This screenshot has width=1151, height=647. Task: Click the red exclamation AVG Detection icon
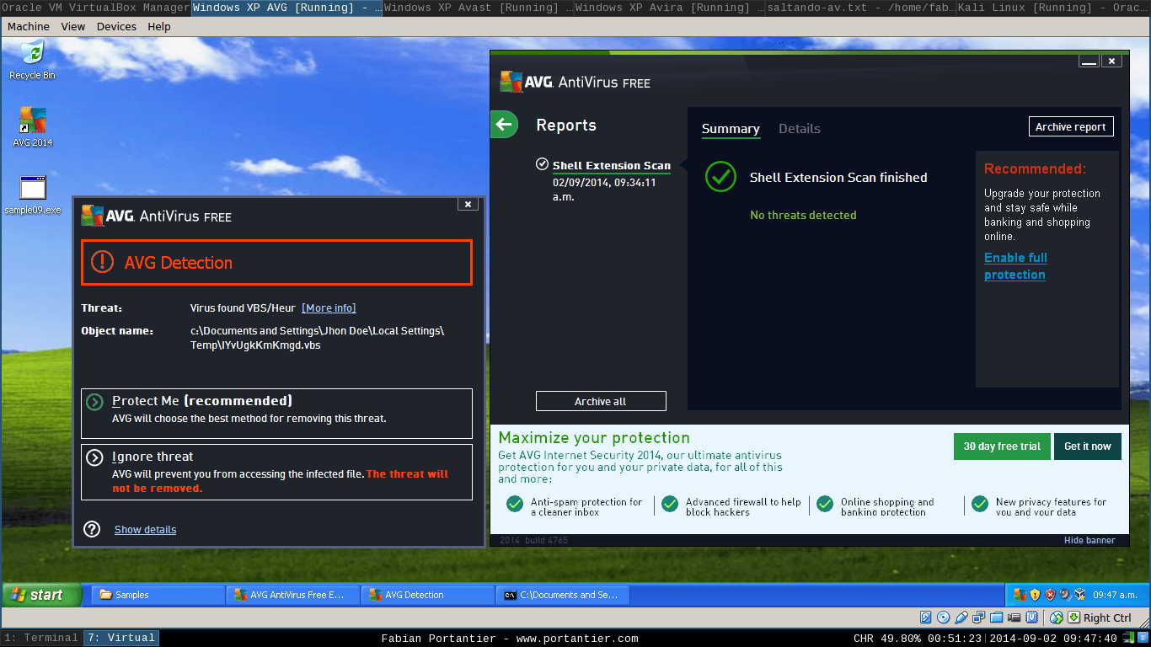click(102, 262)
